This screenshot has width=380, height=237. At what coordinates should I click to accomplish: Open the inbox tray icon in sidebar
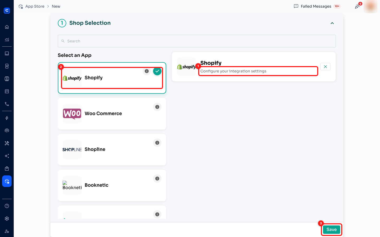pyautogui.click(x=7, y=53)
